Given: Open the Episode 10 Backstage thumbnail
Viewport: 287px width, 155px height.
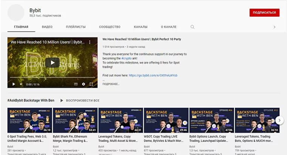Looking at the screenshot, I should tap(30, 120).
